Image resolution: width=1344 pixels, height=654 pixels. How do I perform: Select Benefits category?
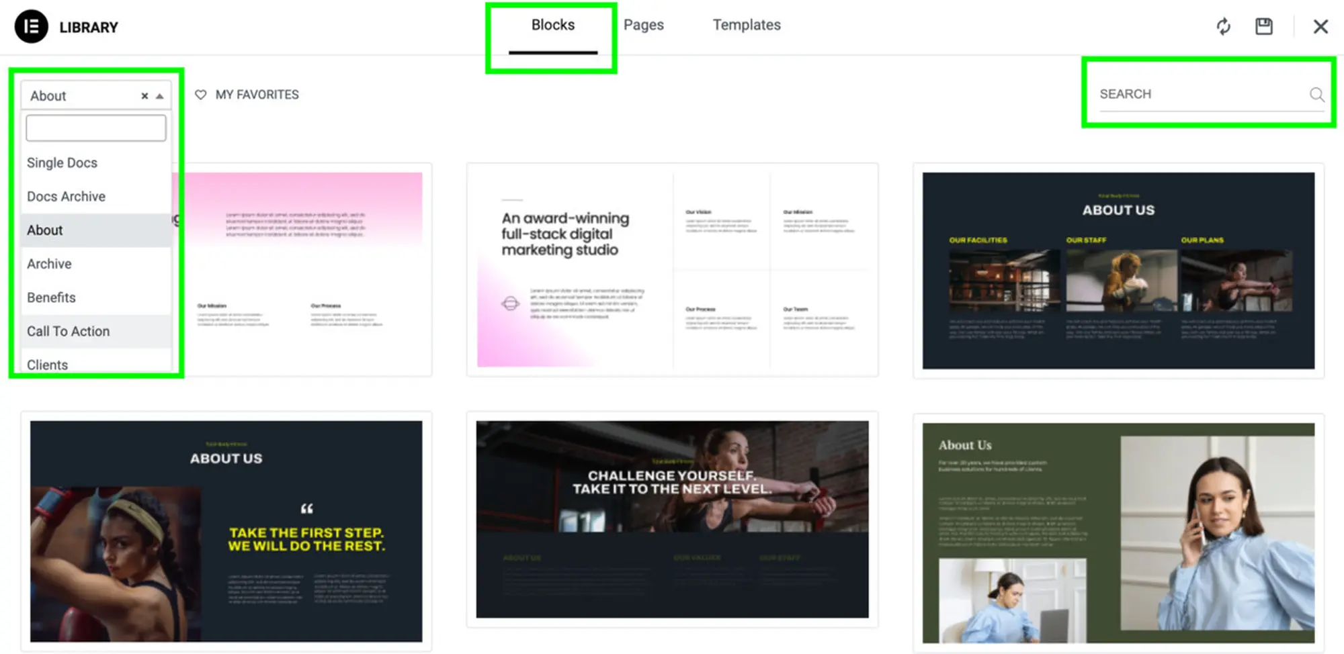coord(96,297)
